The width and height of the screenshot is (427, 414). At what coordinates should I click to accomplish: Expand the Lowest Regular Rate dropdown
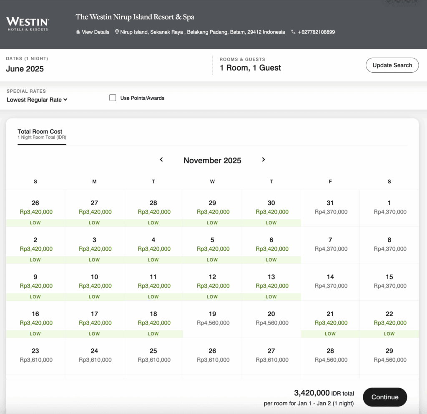(x=37, y=100)
